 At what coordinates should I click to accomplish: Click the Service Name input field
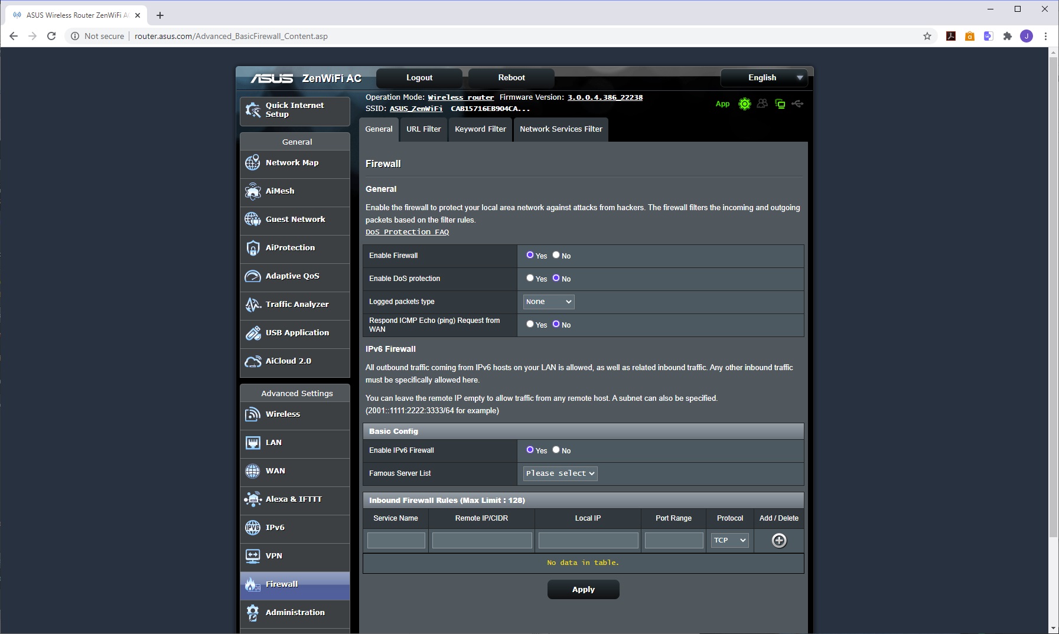click(x=396, y=540)
